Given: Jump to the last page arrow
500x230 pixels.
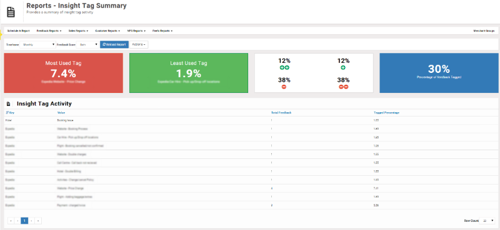Looking at the screenshot, I should point(38,221).
